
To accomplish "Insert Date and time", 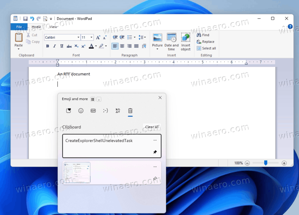I will (x=171, y=42).
